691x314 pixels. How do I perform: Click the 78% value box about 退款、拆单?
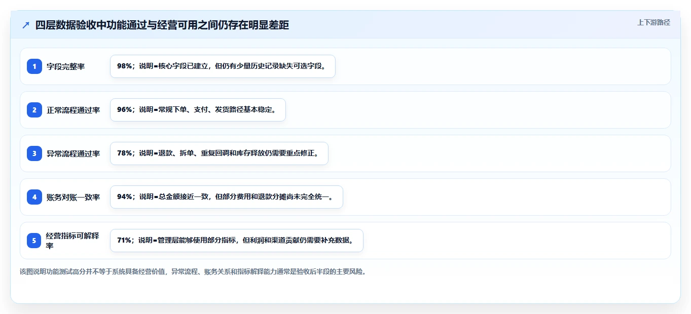(x=219, y=153)
